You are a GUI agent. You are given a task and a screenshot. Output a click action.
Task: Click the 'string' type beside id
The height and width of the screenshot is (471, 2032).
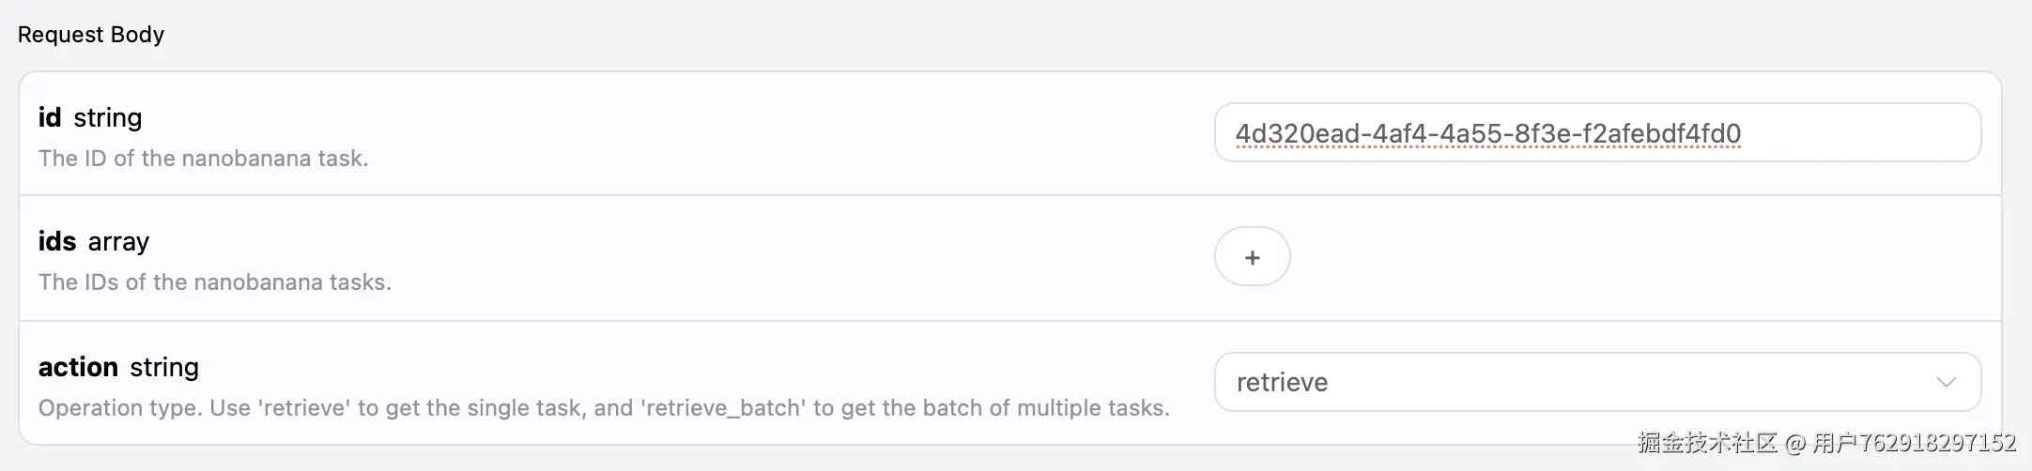(108, 118)
